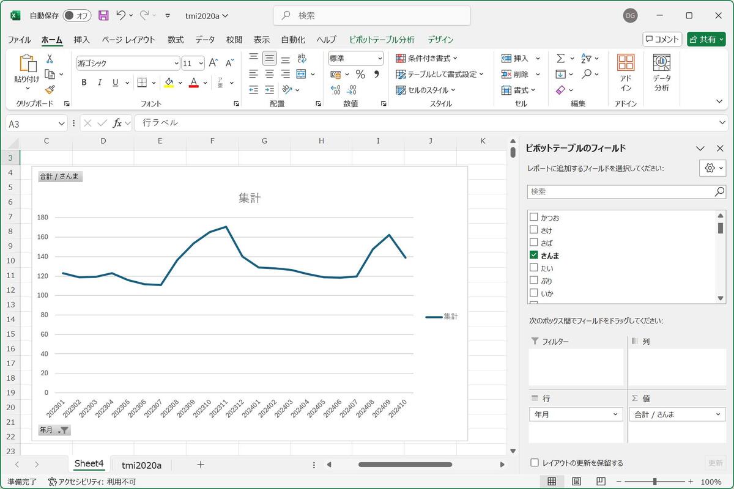Open field list tools gear dropdown

click(713, 168)
